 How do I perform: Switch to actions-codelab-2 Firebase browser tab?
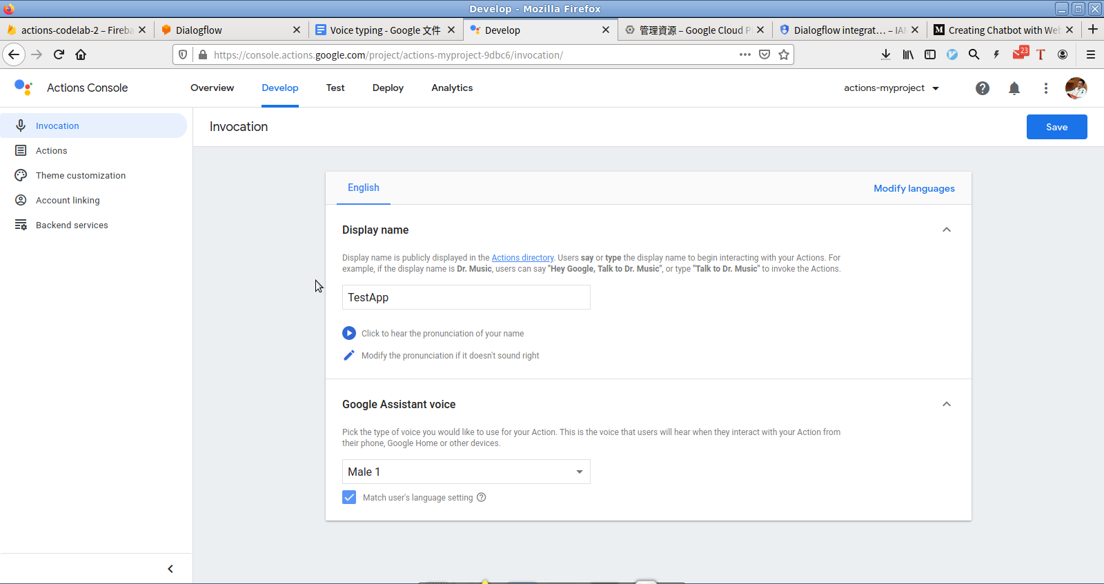pos(76,30)
